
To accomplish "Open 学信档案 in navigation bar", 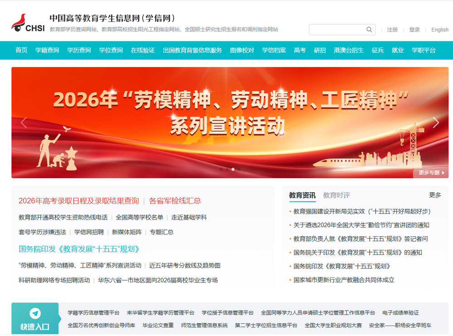I will 274,50.
